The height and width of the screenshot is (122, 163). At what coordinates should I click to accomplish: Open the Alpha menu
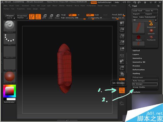(x=5, y=6)
